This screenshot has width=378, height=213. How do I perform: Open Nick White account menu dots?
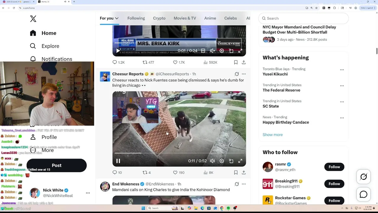(88, 193)
